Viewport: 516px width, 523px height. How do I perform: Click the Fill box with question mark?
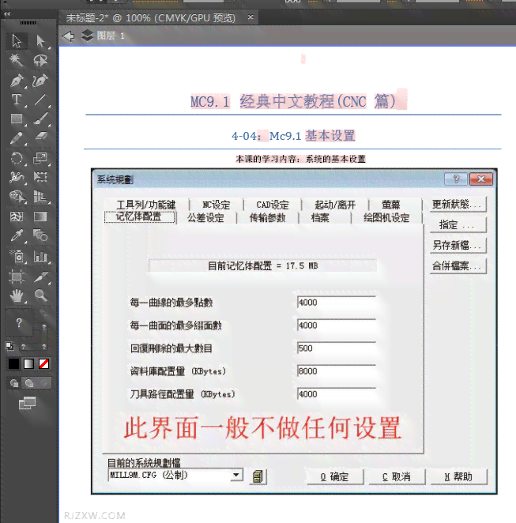[x=19, y=322]
